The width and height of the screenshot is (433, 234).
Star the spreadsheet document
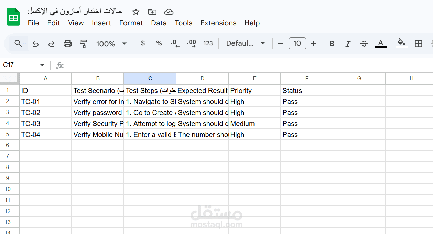136,12
